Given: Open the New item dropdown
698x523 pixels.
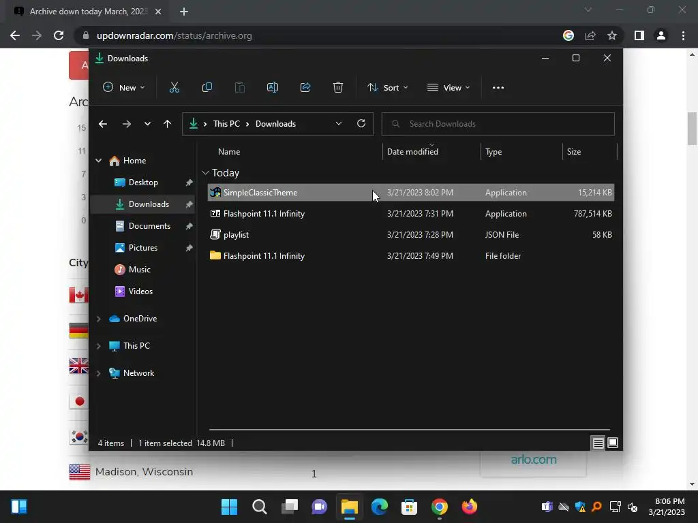Looking at the screenshot, I should tap(124, 88).
